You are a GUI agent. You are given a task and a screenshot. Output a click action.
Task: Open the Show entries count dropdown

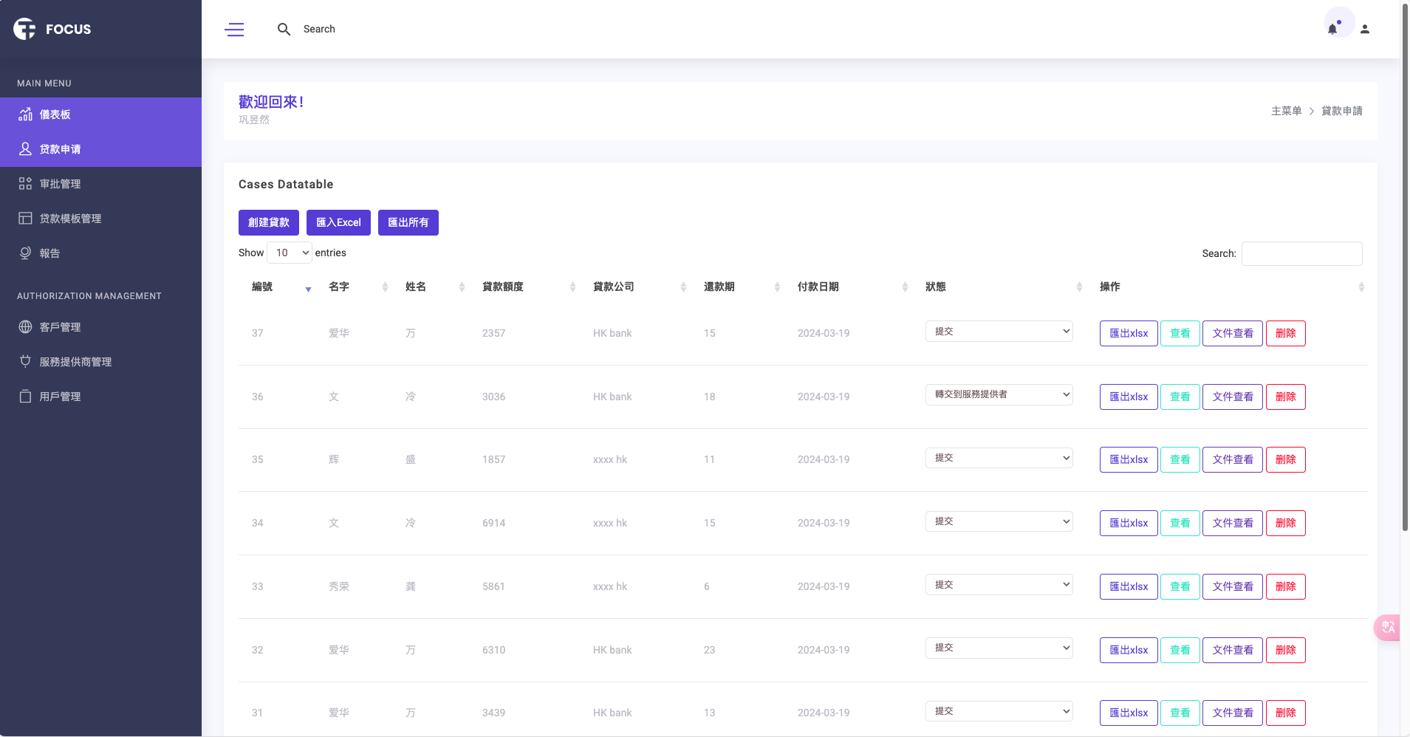[x=290, y=253]
